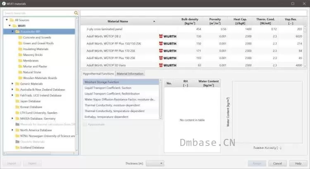Click the WUFI application icon in the title bar
Screen dimensions: 310x169
pyautogui.click(x=4, y=4)
